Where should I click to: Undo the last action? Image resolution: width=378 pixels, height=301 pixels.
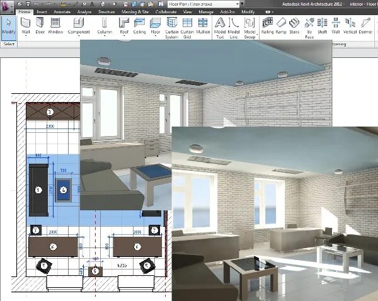pos(37,4)
